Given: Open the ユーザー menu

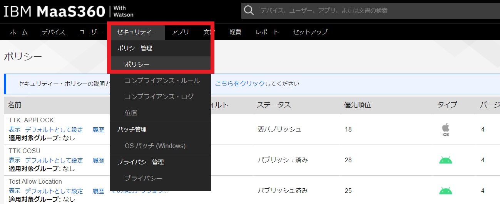Looking at the screenshot, I should click(x=91, y=32).
